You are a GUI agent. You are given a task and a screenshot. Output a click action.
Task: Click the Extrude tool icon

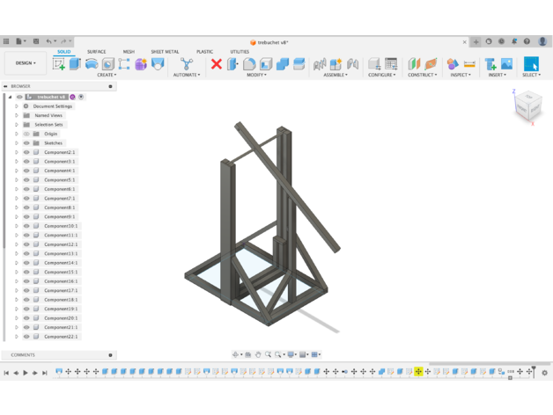tap(75, 63)
